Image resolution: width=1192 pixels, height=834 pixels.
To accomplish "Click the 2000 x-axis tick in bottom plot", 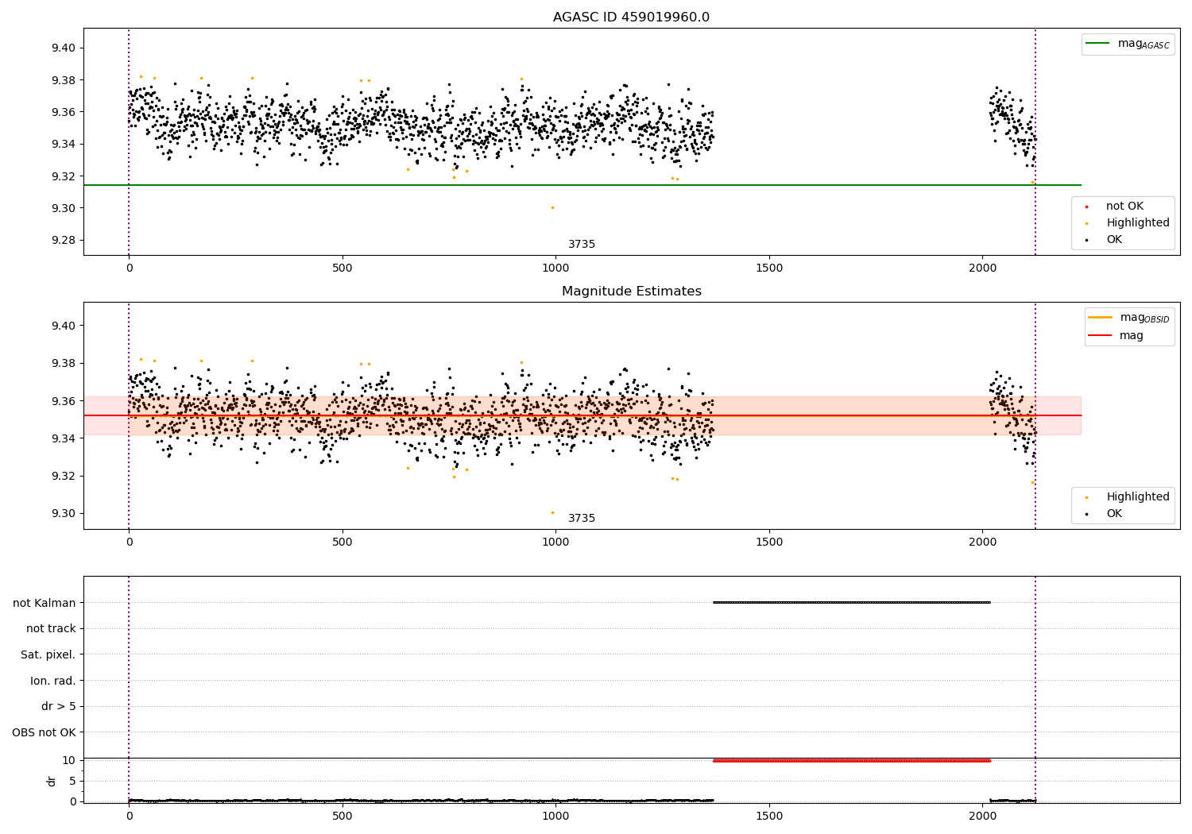I will coord(983,817).
